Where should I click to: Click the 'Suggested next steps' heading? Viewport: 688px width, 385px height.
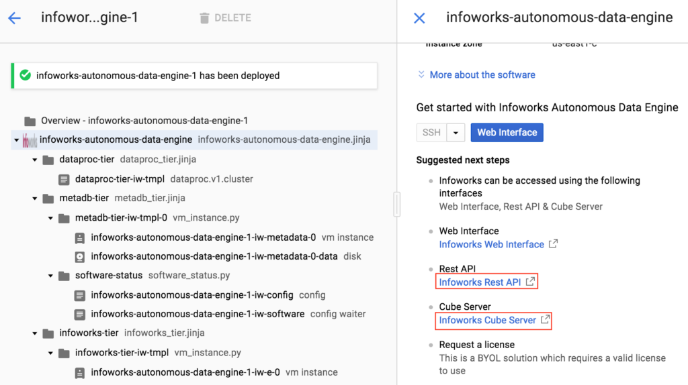(x=463, y=160)
